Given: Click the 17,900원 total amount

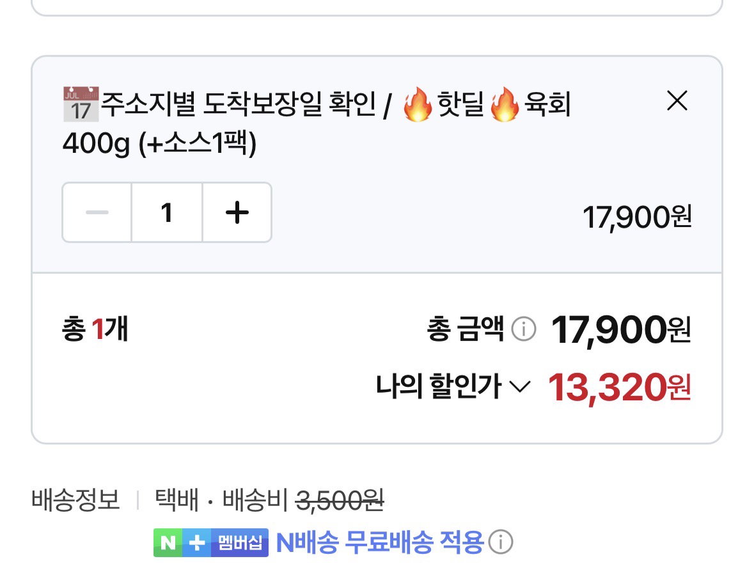Looking at the screenshot, I should 621,330.
